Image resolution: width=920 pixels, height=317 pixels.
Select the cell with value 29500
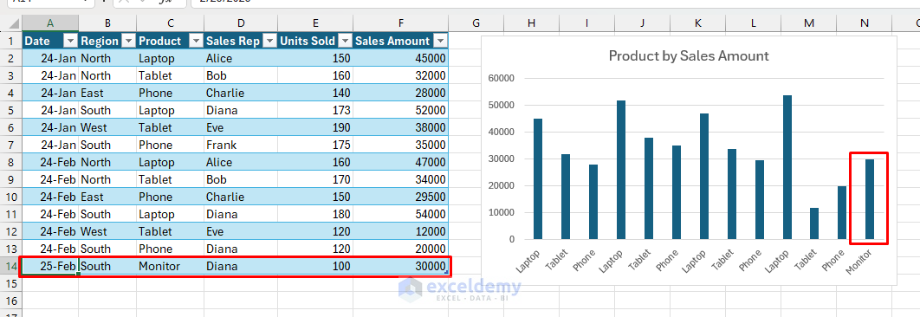tap(401, 197)
